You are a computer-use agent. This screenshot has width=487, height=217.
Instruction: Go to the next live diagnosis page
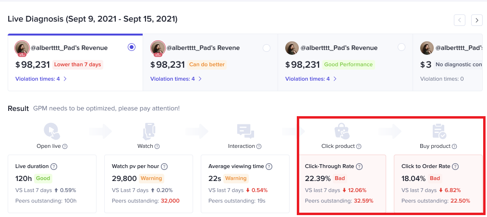point(476,20)
